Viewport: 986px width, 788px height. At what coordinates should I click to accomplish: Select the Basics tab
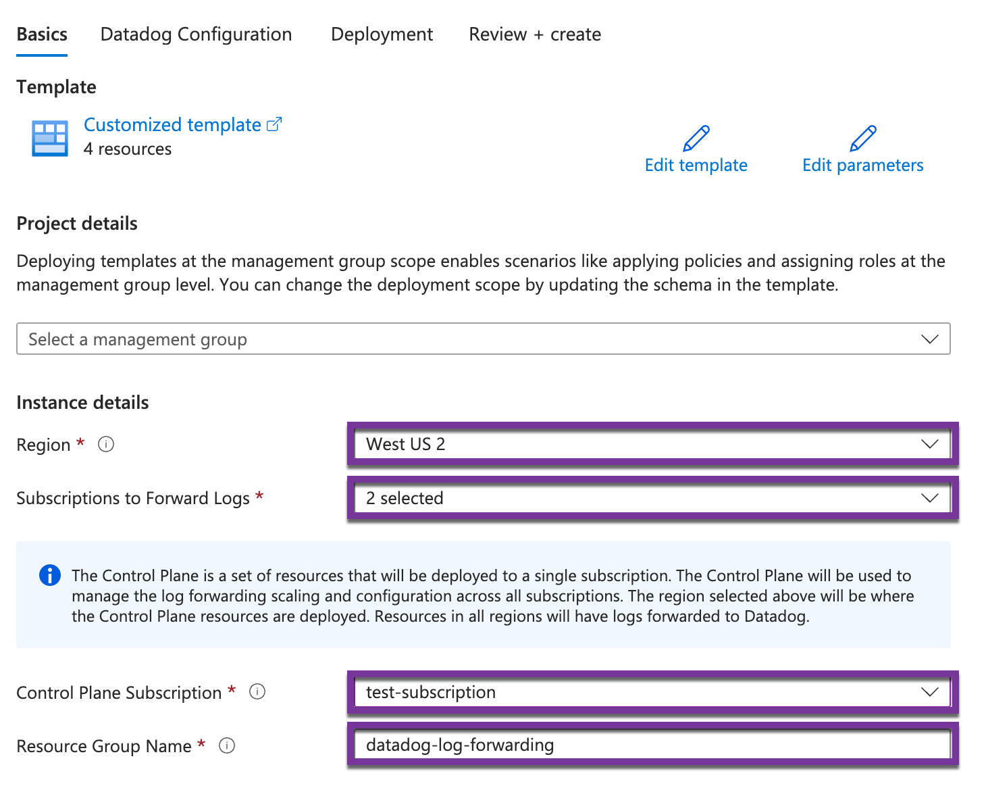pos(42,34)
